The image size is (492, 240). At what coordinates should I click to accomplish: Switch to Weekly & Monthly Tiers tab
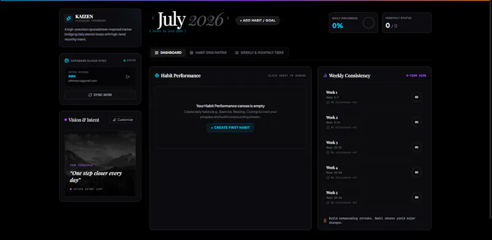click(259, 53)
